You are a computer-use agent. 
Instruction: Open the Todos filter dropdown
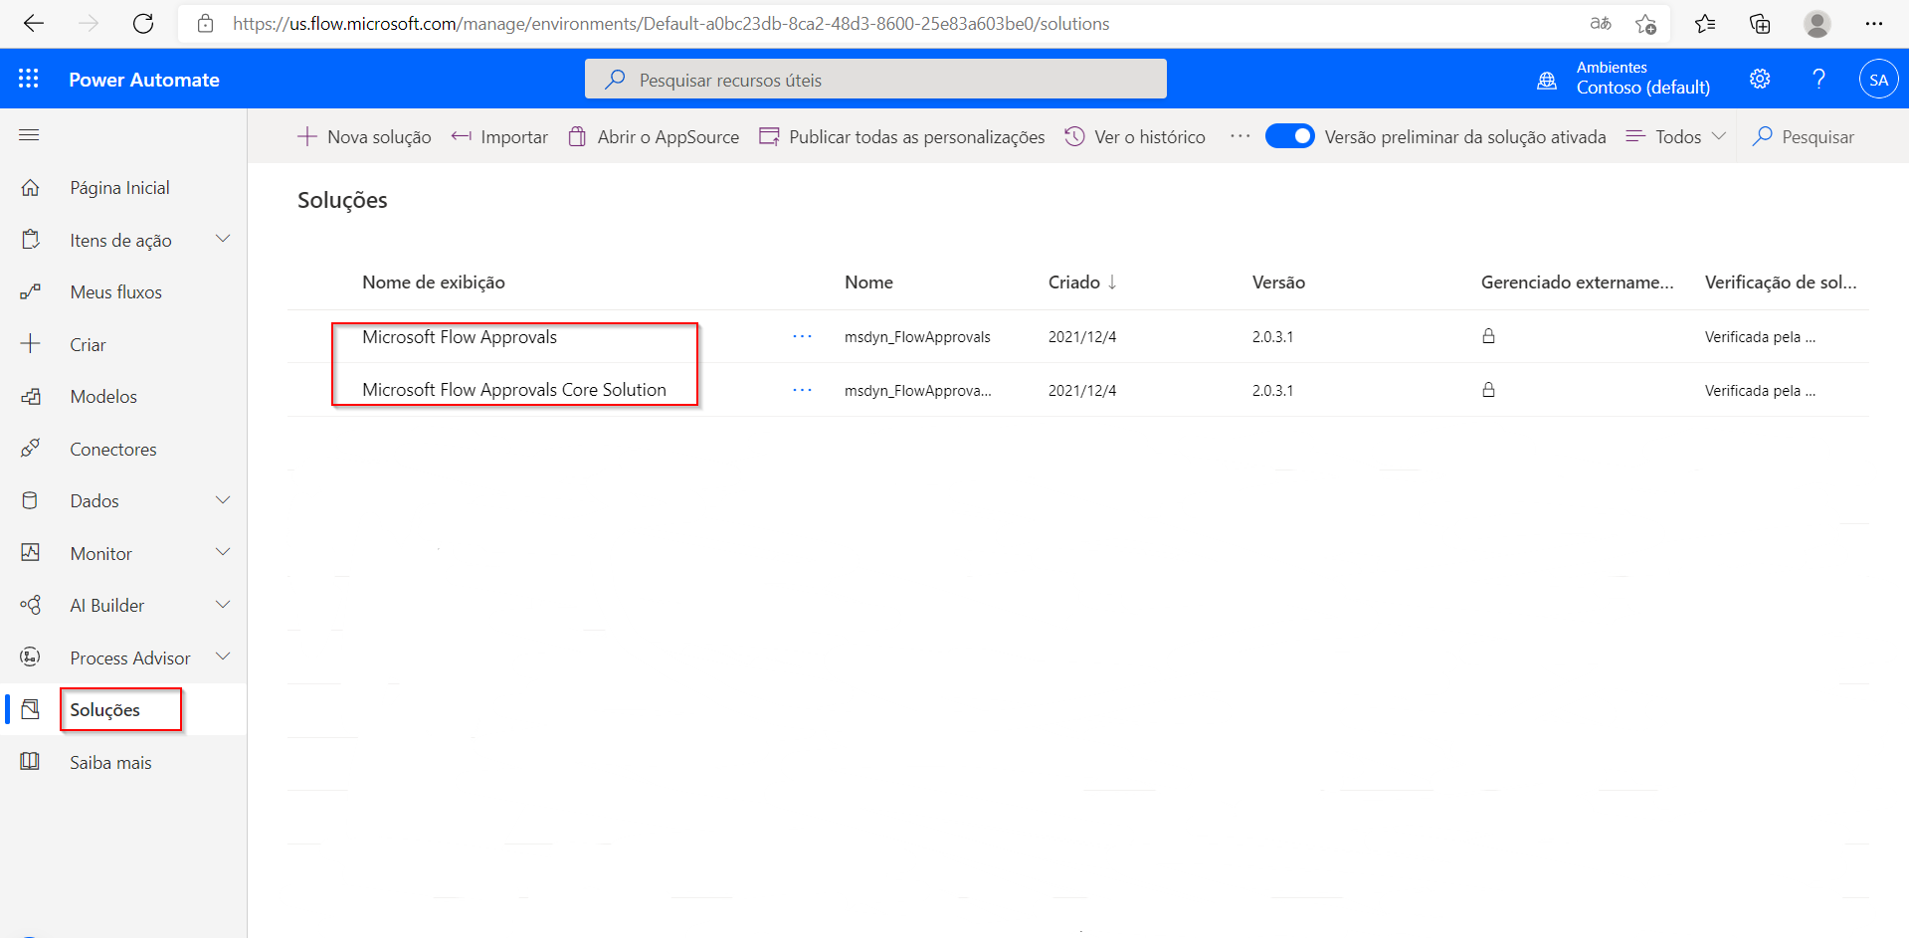[x=1676, y=136]
